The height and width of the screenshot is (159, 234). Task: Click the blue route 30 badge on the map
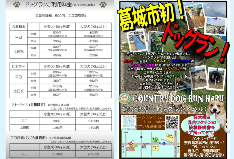click(x=164, y=144)
